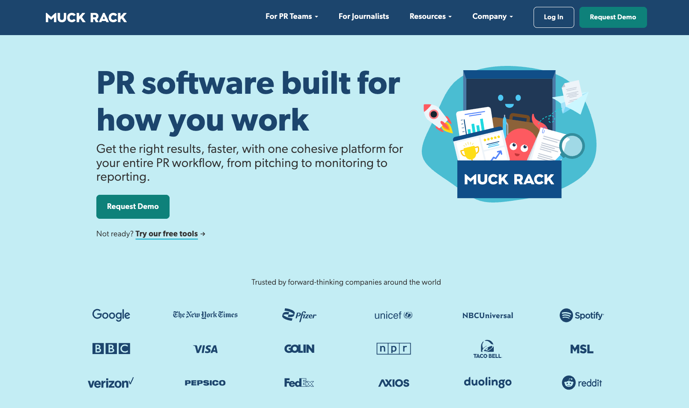Click the Muck Rack box illustration

pyautogui.click(x=509, y=134)
